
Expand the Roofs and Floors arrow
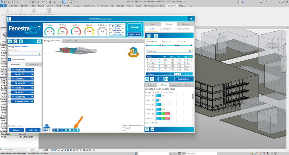(x=13, y=101)
